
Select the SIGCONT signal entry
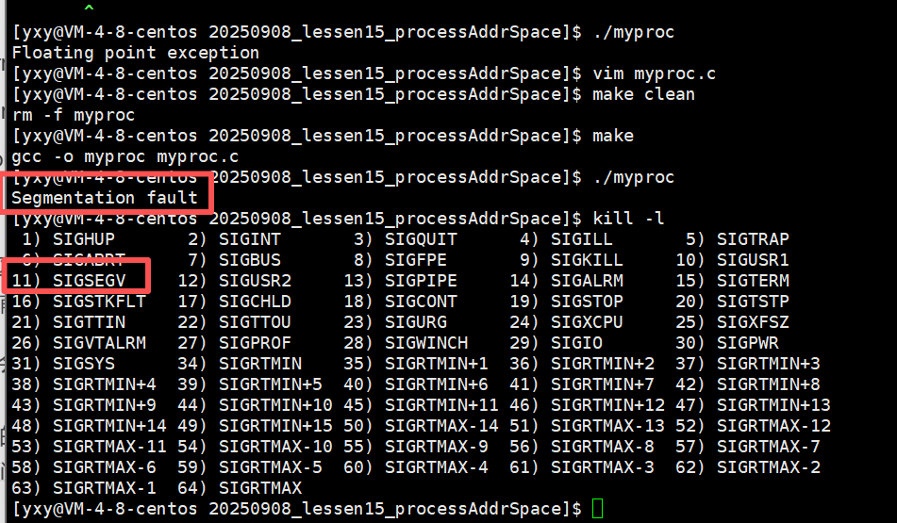point(400,302)
